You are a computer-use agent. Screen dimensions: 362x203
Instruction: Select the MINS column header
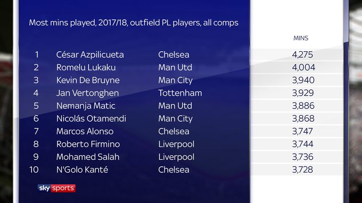pos(301,38)
